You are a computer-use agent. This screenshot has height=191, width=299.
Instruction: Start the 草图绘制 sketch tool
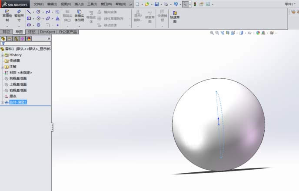[x=7, y=16]
